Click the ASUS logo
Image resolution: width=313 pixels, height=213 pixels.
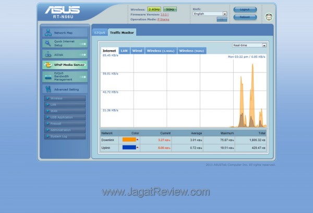[63, 10]
